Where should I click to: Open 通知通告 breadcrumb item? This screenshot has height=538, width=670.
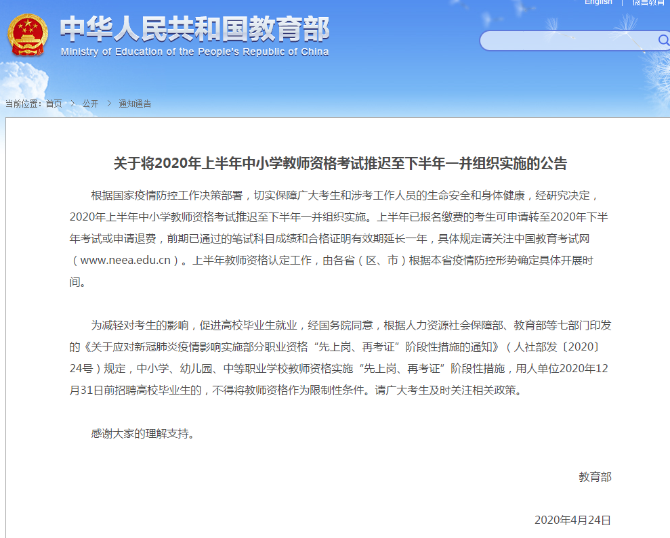(135, 104)
